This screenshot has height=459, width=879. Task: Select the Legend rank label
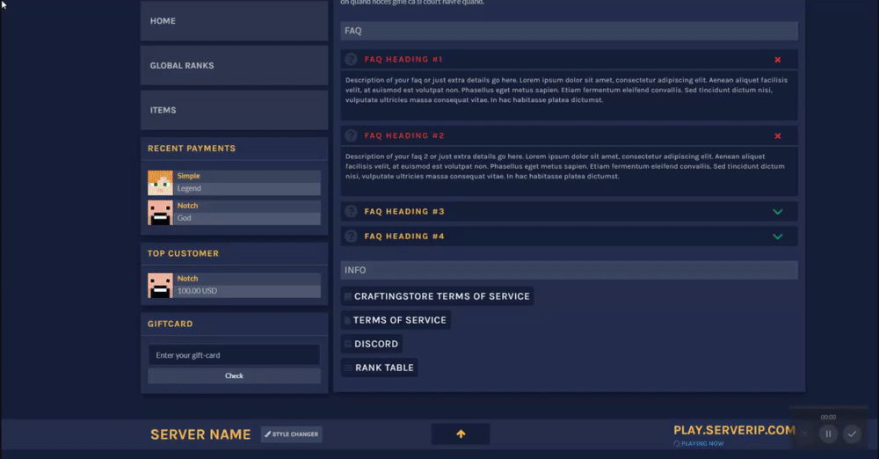point(189,188)
